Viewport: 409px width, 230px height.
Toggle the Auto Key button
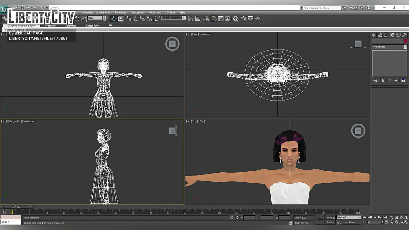click(x=330, y=217)
